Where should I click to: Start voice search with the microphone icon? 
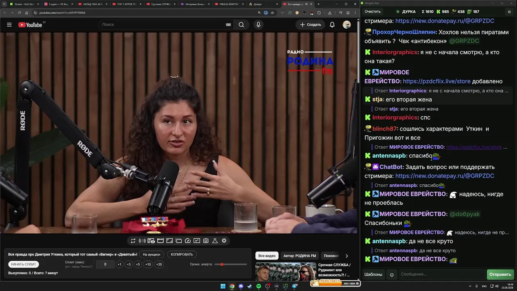[x=258, y=25]
